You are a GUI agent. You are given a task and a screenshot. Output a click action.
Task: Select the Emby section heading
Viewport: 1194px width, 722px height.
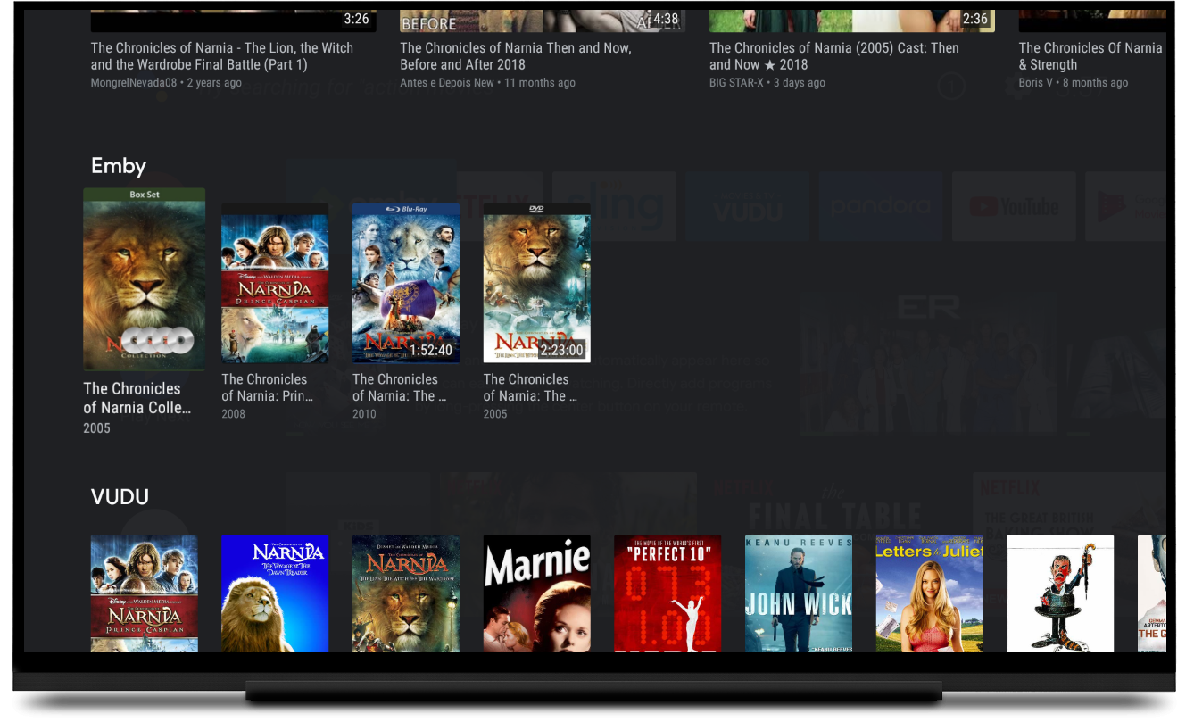(119, 166)
